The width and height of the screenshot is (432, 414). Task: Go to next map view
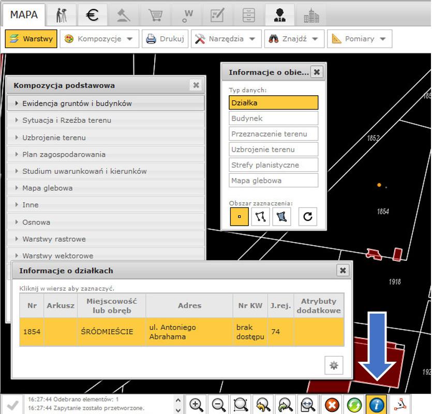pyautogui.click(x=286, y=405)
